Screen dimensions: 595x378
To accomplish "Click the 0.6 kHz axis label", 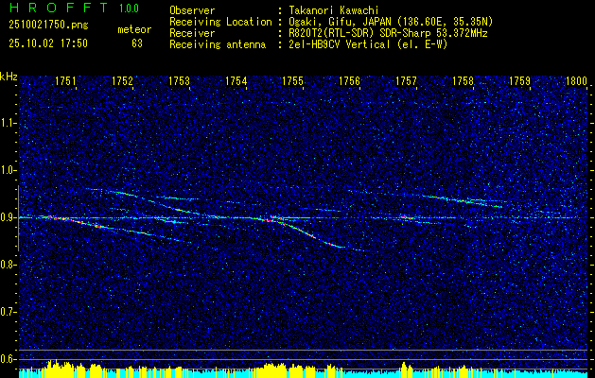I will [x=8, y=359].
